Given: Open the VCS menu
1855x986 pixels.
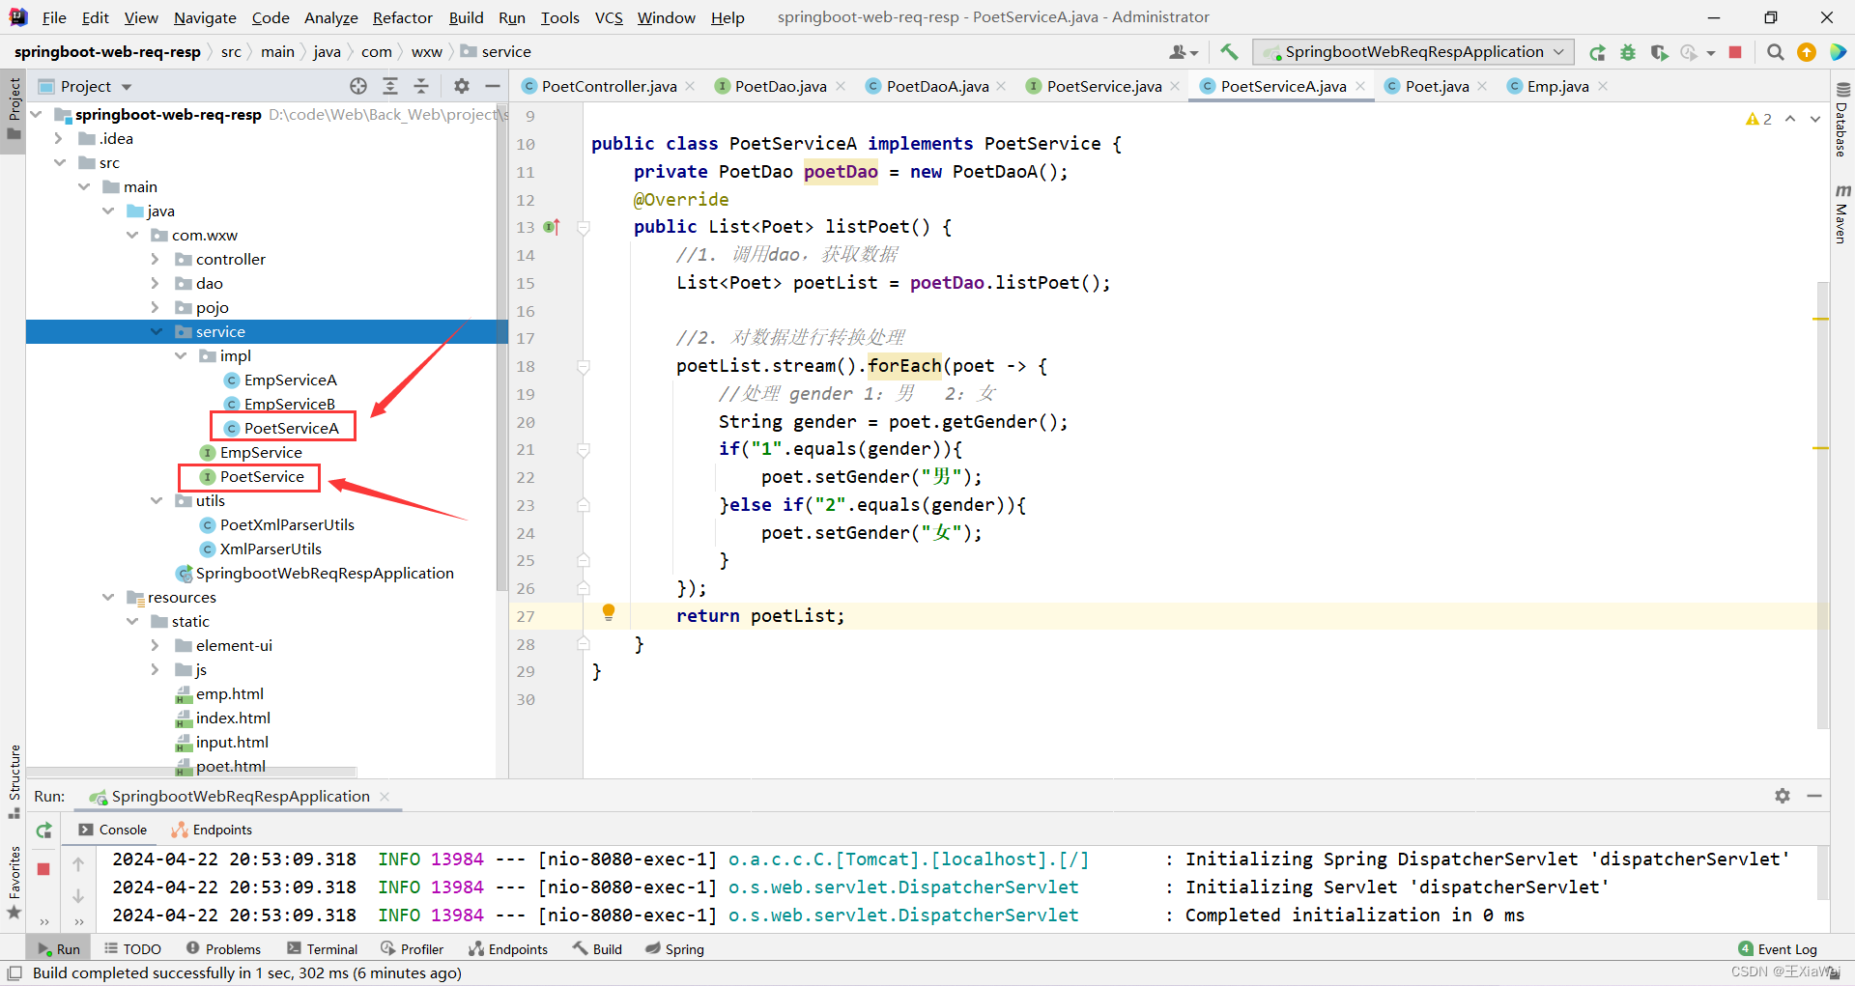Looking at the screenshot, I should (x=609, y=17).
